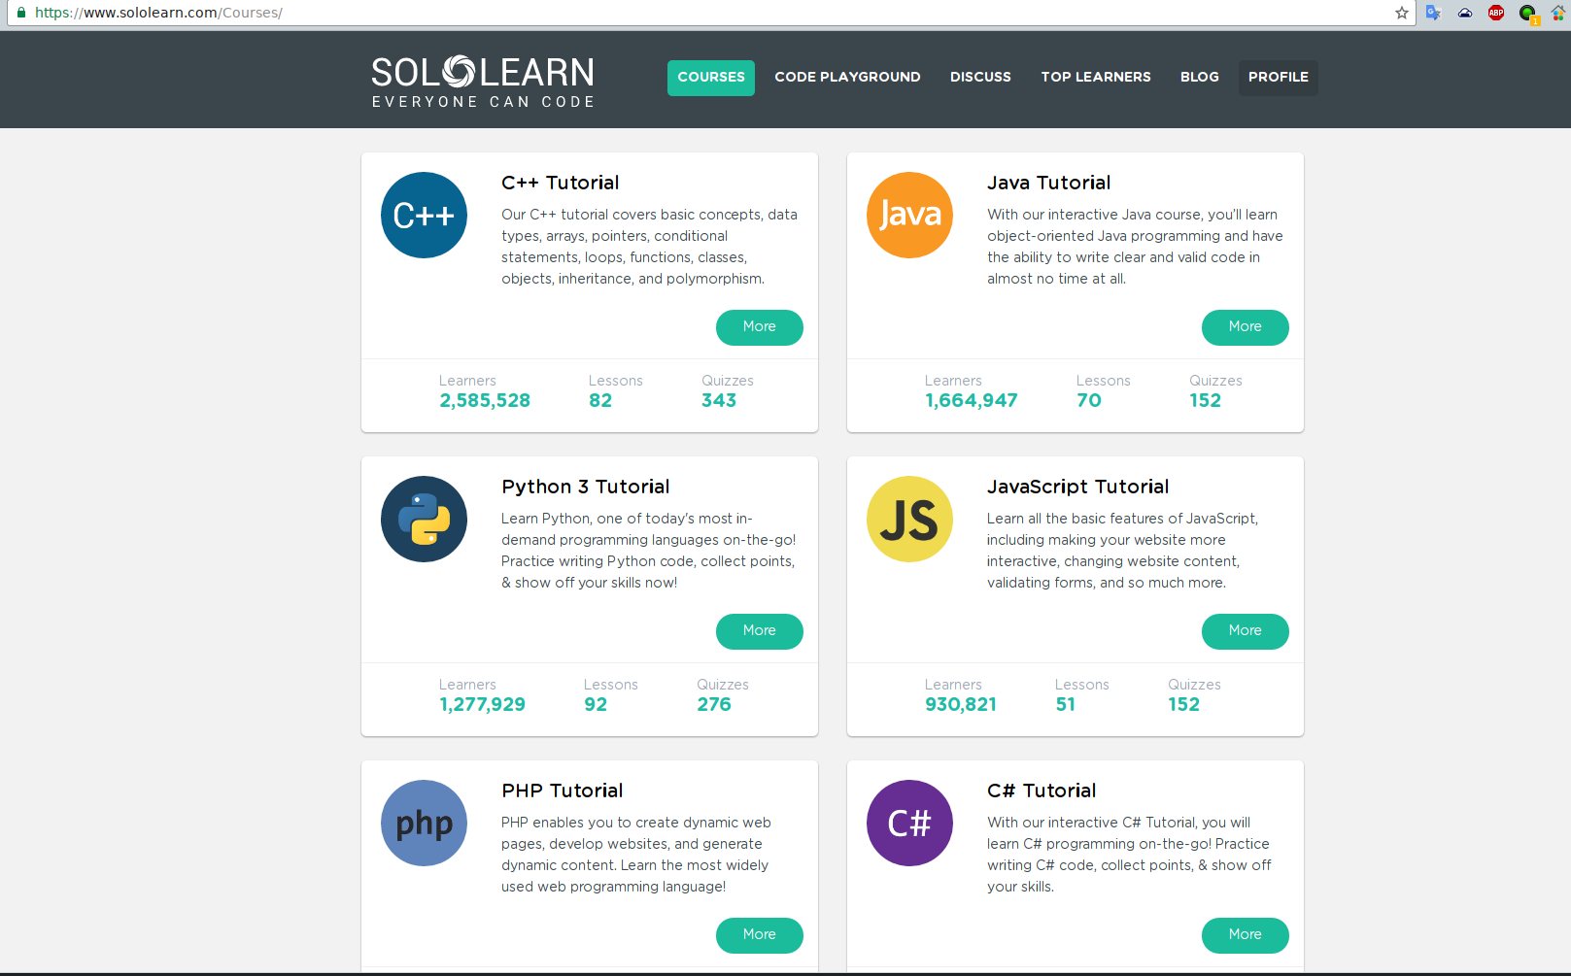Open the PHP Tutorial title link
This screenshot has height=976, width=1571.
(563, 791)
